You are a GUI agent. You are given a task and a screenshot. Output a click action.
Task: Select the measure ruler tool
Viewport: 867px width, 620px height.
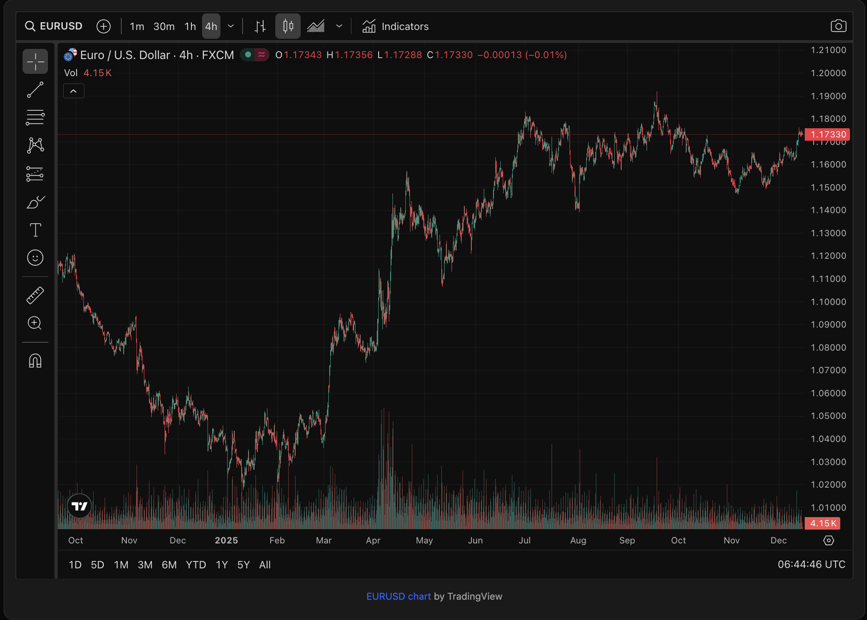tap(35, 294)
